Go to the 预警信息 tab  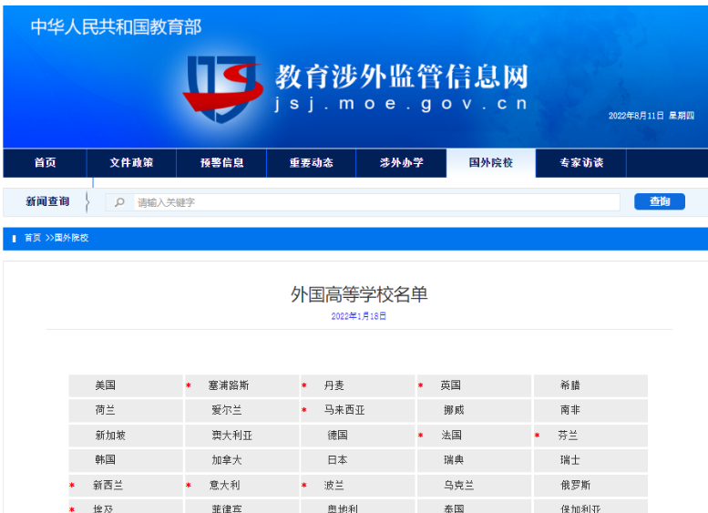pos(222,163)
